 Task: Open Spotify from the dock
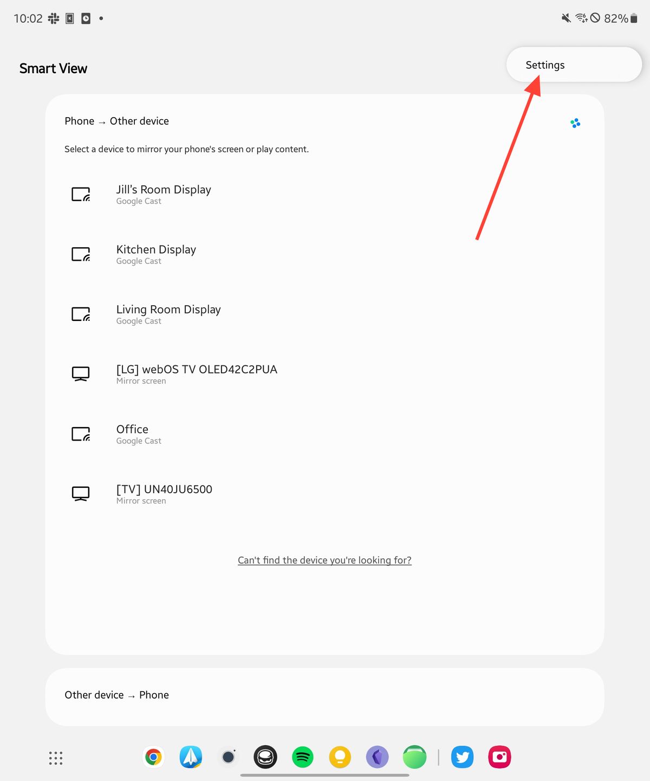302,757
